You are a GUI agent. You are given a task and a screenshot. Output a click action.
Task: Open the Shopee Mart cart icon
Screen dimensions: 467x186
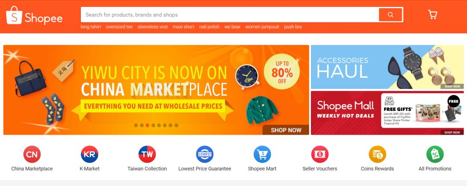pyautogui.click(x=262, y=154)
